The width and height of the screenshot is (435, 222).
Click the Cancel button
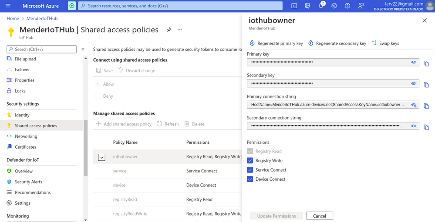pos(320,216)
